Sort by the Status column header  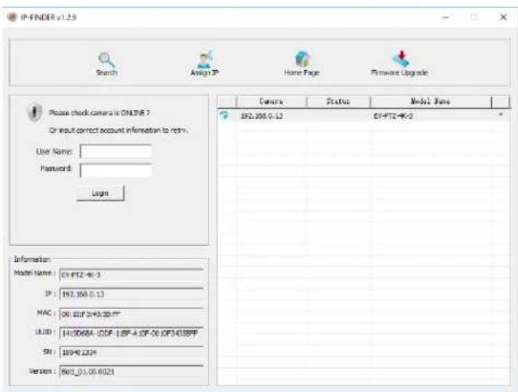338,102
